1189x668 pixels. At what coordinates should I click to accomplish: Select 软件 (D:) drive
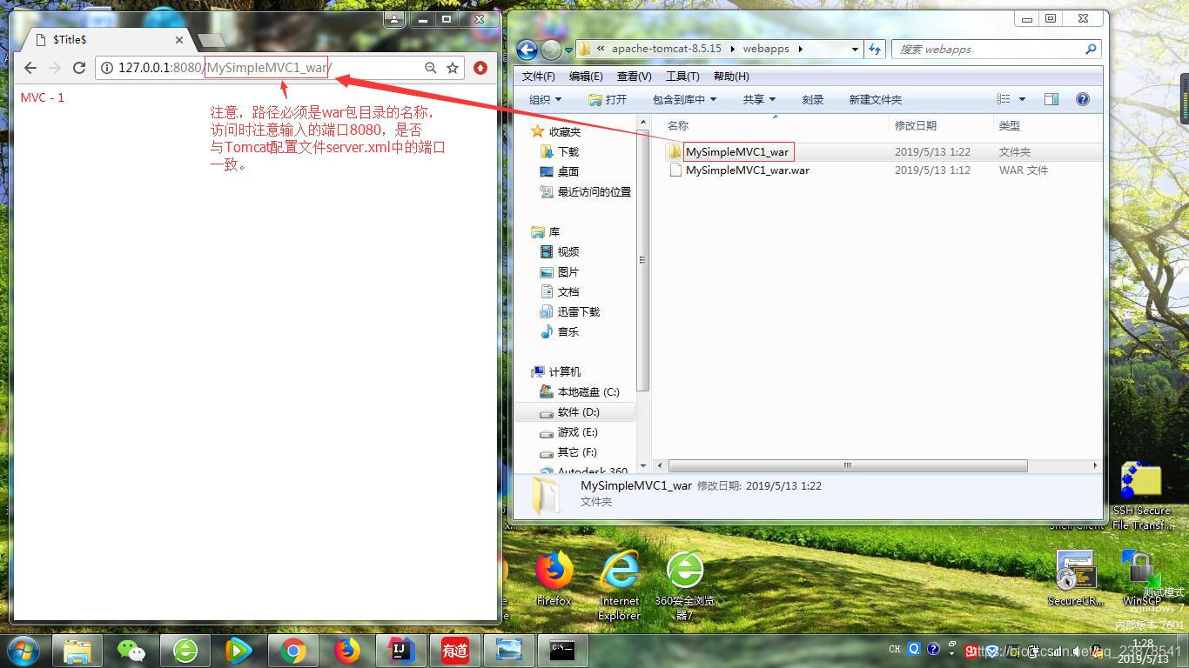(x=575, y=412)
